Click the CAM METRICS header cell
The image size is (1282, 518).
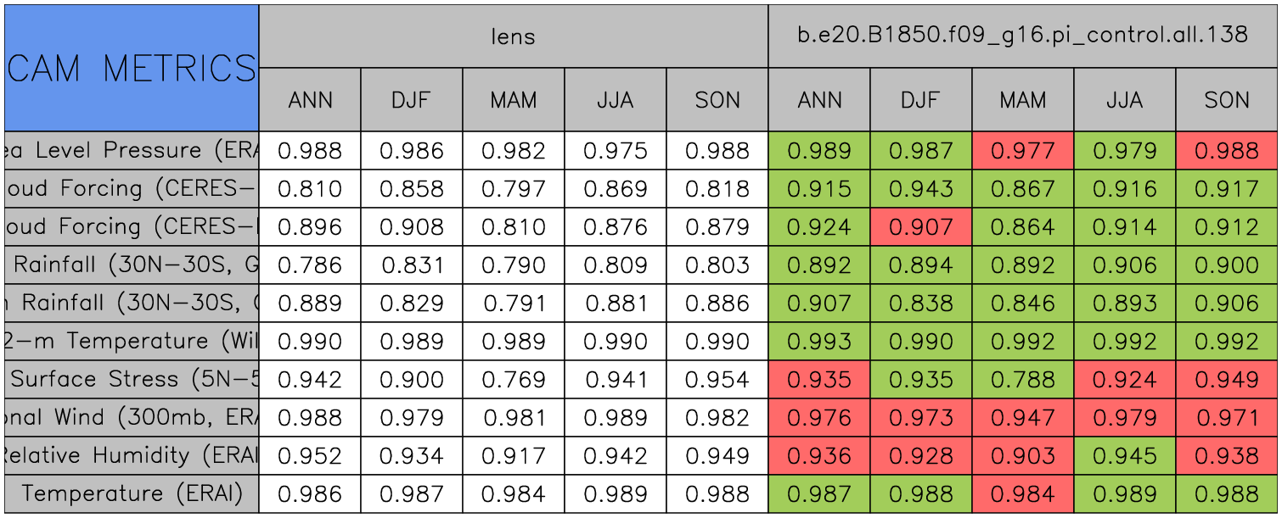tap(132, 68)
